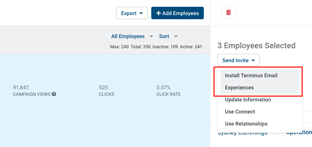Select Update Information from invite menu
312x147 pixels.
click(x=260, y=100)
